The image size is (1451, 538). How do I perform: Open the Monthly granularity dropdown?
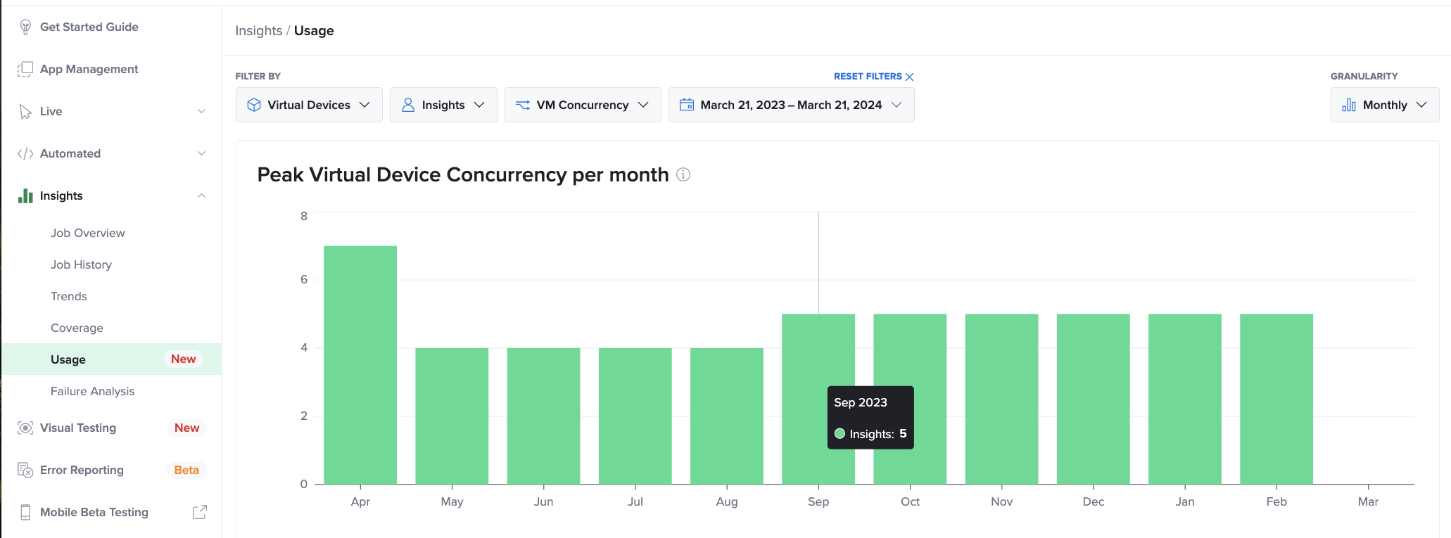(1384, 105)
